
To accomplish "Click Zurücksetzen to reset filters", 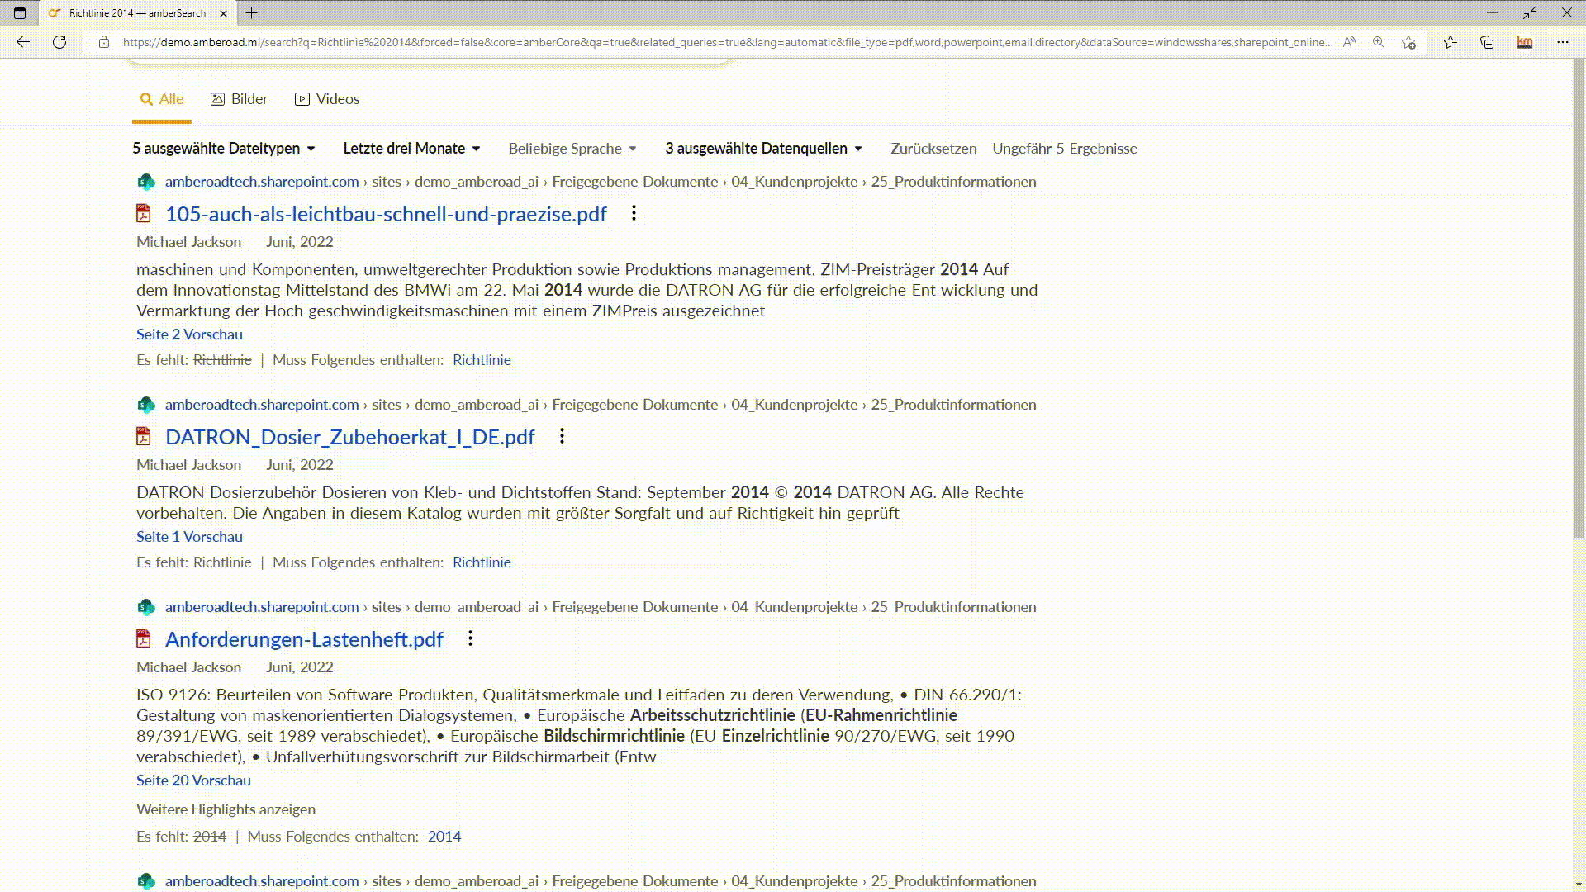I will [933, 149].
